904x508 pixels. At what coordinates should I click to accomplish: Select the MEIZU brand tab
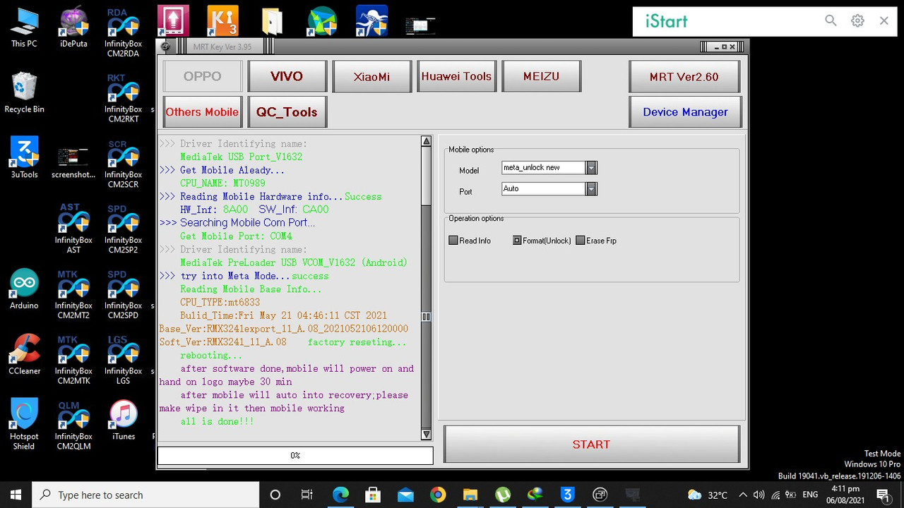(x=541, y=76)
